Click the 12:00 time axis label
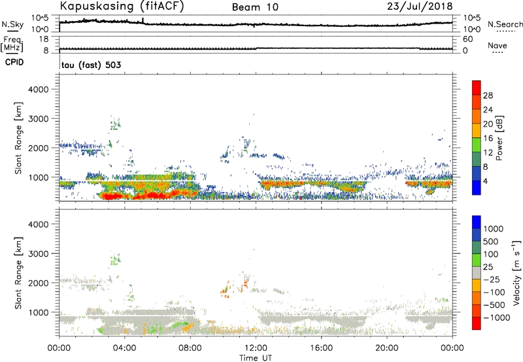523x362 pixels. pos(256,348)
